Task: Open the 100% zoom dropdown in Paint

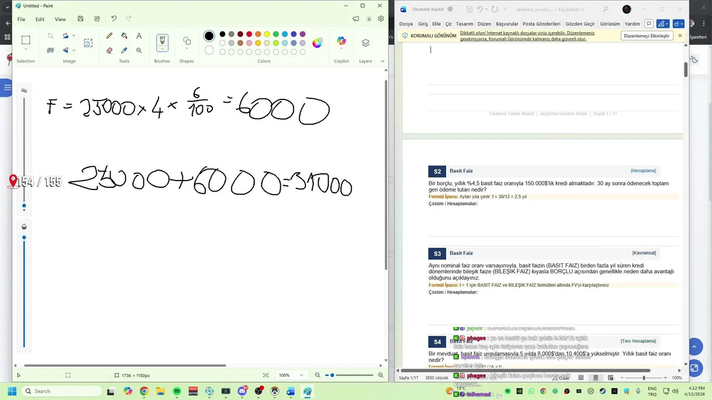Action: [291, 375]
